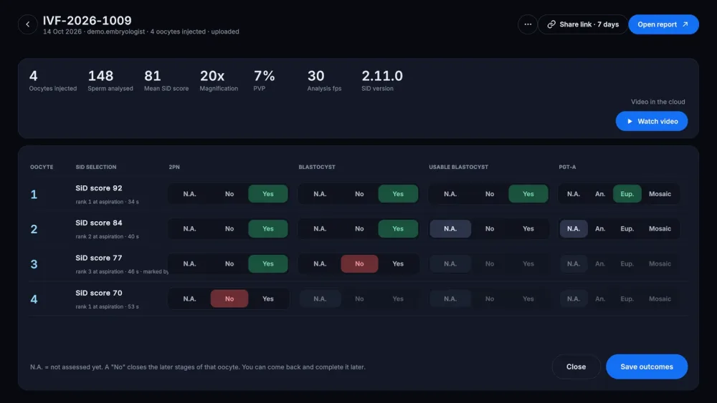Screen dimensions: 717x403
Task: Set oocyte 3 2PN to No
Action: [x=229, y=264]
